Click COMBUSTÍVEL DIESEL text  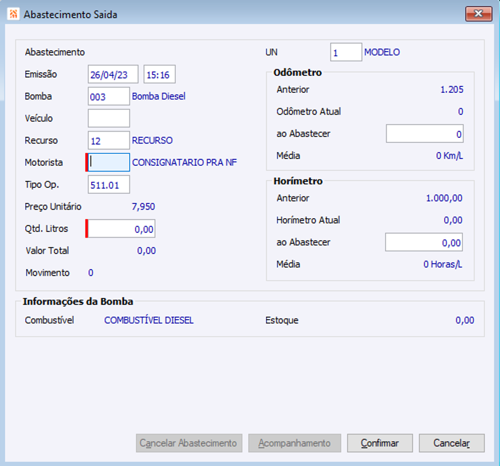[149, 320]
